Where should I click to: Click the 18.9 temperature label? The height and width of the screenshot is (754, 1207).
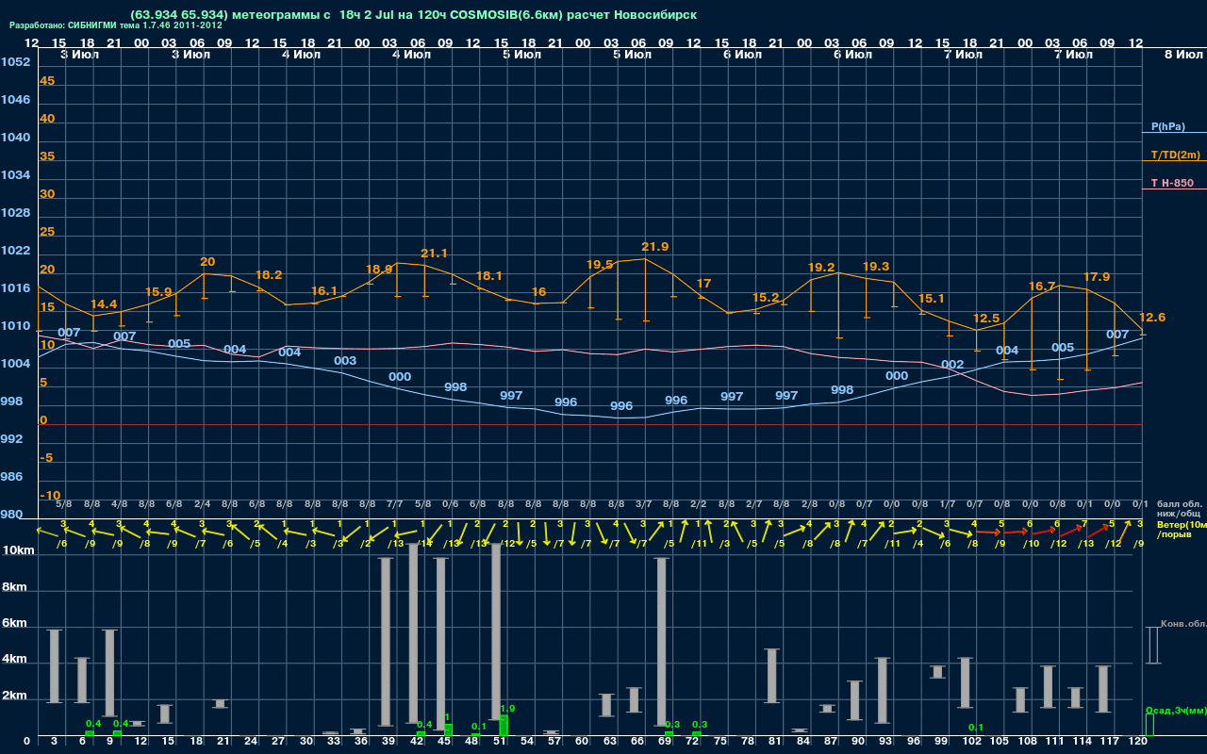(x=379, y=269)
